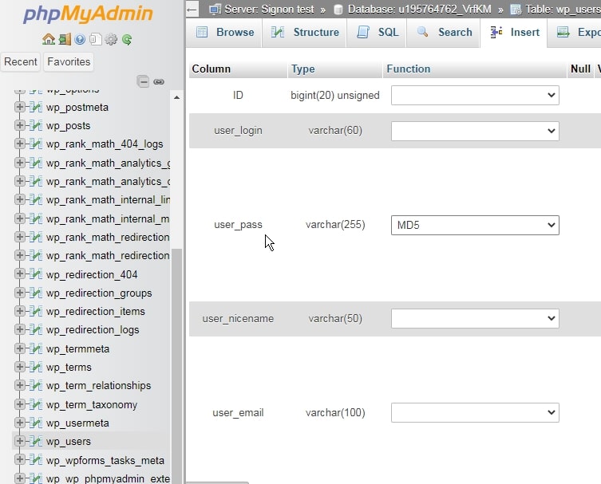Switch to the Structure tab

tap(306, 32)
